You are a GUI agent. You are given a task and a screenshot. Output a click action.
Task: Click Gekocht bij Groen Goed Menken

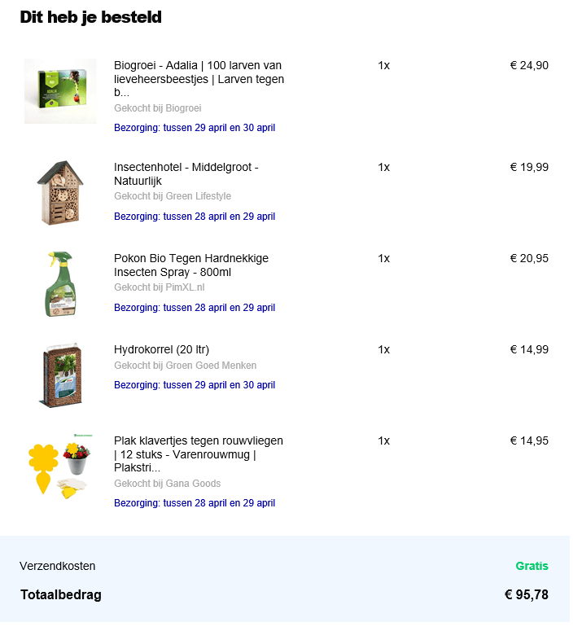pos(185,366)
